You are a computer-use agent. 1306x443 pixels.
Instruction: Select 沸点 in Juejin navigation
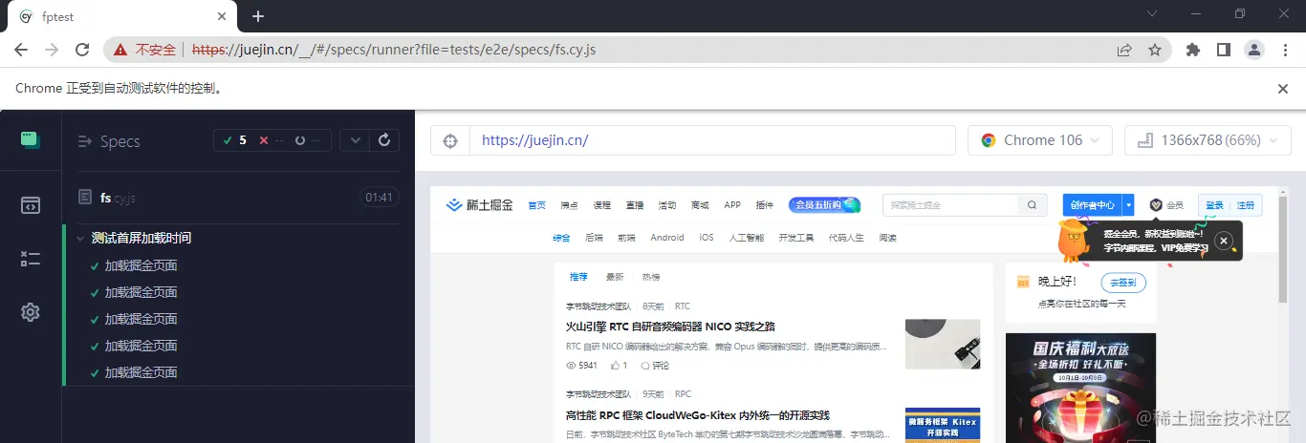tap(569, 205)
